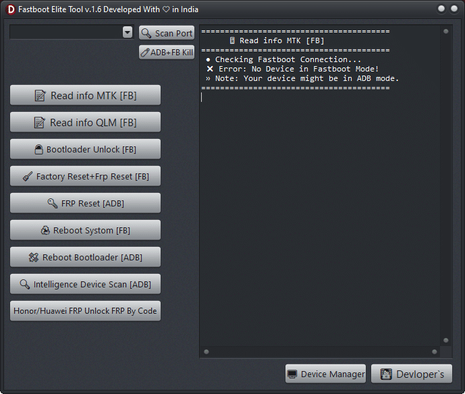
Task: Open Device Manager
Action: [x=325, y=374]
